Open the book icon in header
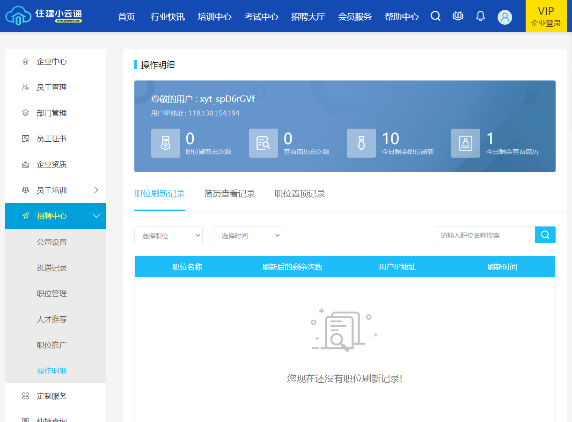Screen dimensions: 572x422 (x=458, y=16)
